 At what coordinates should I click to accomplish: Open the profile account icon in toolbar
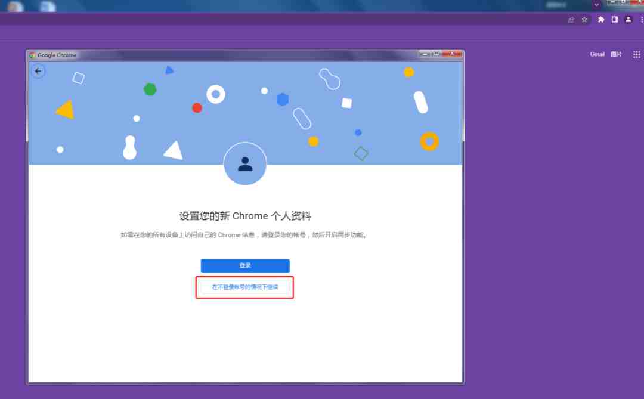(628, 19)
